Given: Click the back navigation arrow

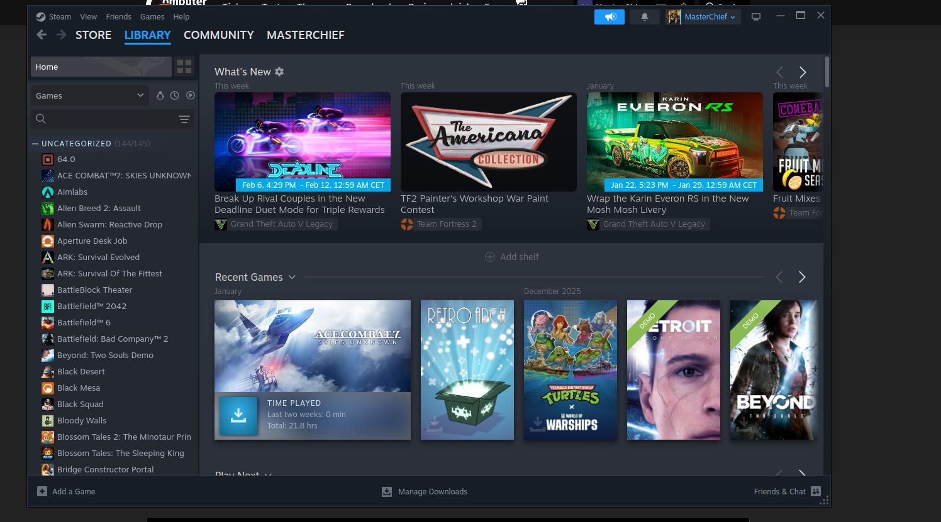Looking at the screenshot, I should point(42,35).
